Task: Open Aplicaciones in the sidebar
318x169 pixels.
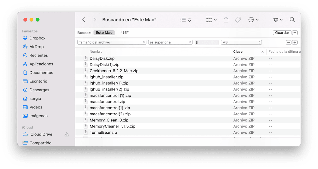Action: (x=41, y=64)
